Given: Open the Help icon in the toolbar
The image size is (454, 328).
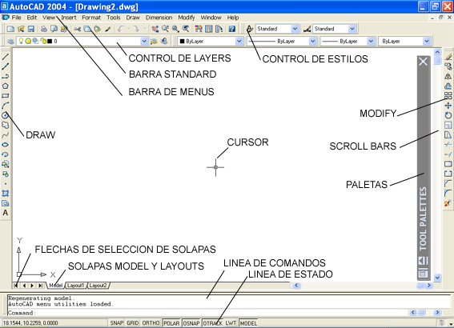Looking at the screenshot, I should tap(232, 29).
